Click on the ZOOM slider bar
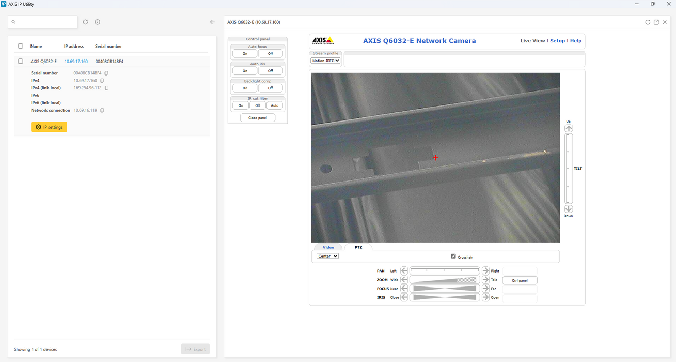The image size is (676, 362). 445,280
